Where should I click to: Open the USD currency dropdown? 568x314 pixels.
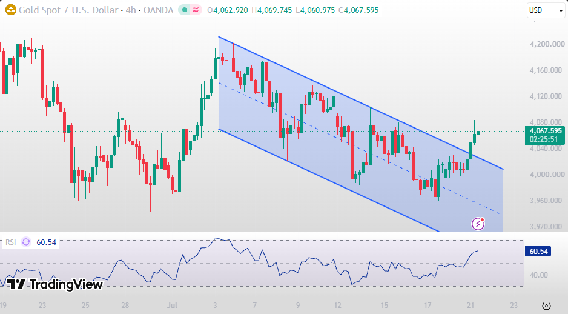tap(546, 10)
